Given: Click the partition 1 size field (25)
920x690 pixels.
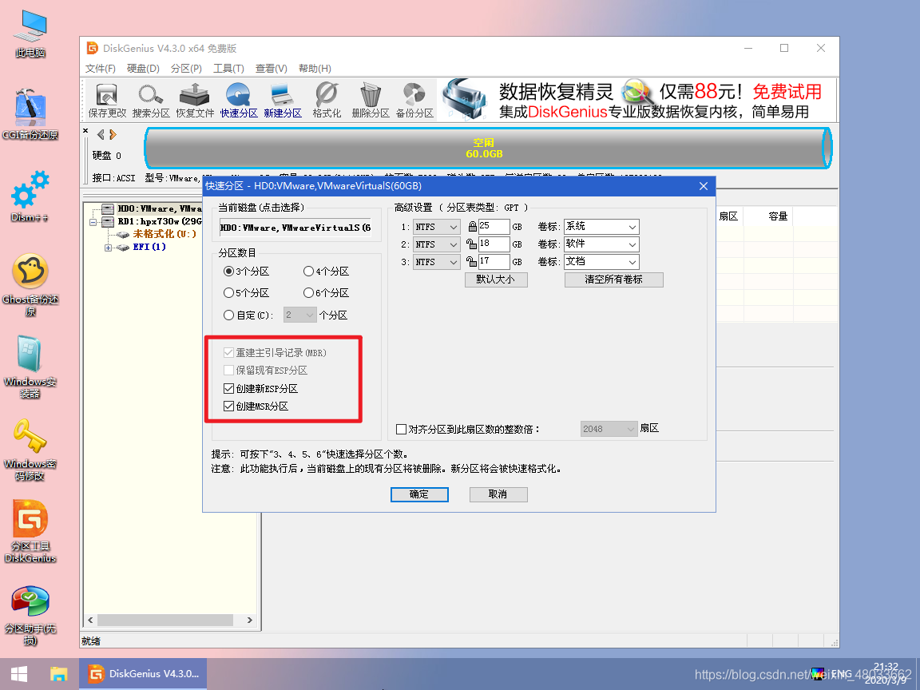Looking at the screenshot, I should [x=494, y=227].
